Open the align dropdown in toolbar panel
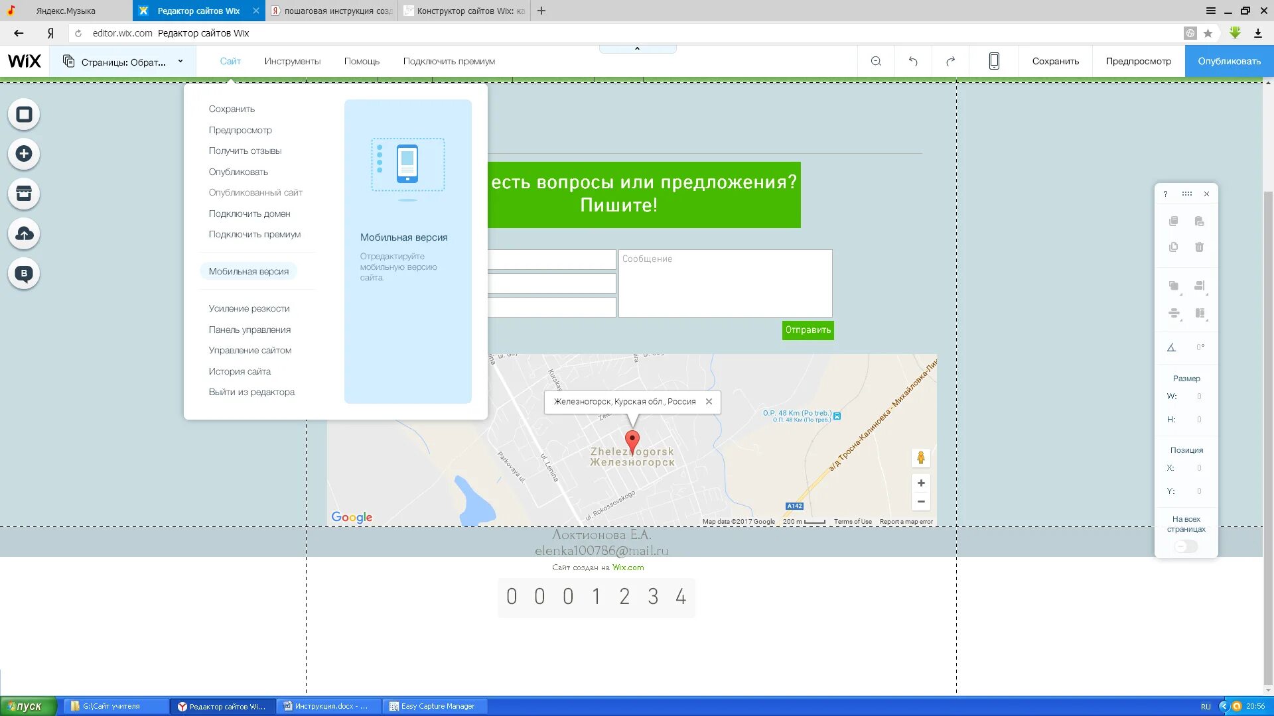This screenshot has height=716, width=1274. [1200, 286]
